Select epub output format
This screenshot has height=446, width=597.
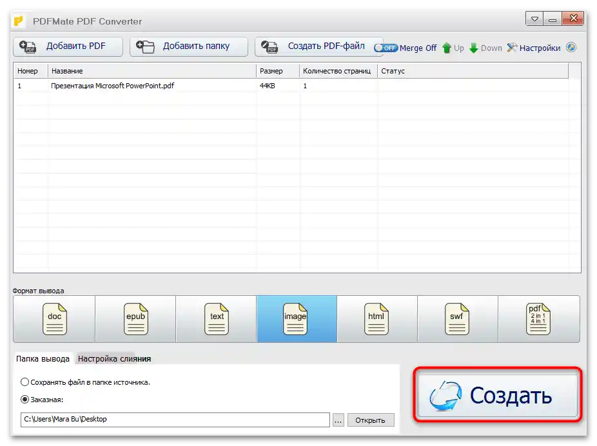[135, 319]
